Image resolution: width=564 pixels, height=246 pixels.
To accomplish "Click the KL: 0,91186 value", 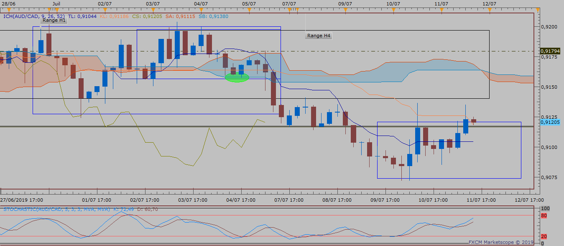I will point(115,16).
